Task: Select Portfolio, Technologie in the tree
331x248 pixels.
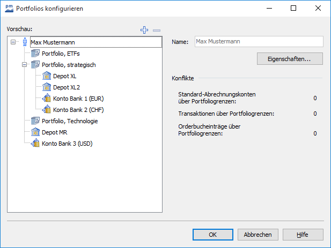Action: point(70,121)
